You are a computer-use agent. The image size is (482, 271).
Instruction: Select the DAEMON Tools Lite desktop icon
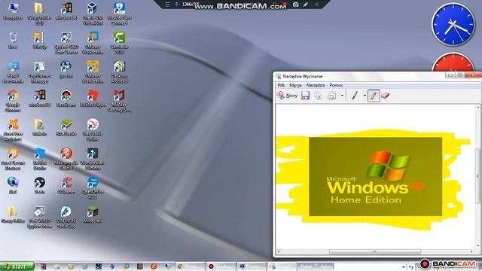(x=66, y=217)
